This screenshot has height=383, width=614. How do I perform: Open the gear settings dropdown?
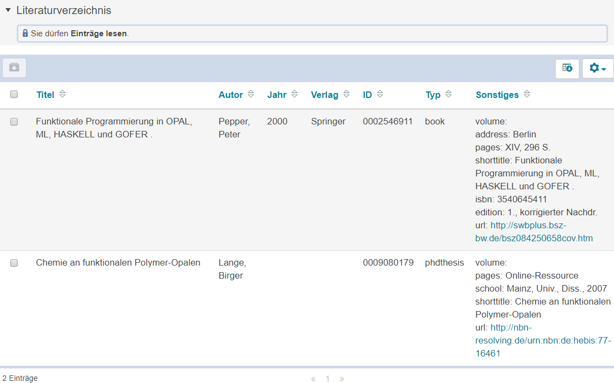tap(597, 68)
